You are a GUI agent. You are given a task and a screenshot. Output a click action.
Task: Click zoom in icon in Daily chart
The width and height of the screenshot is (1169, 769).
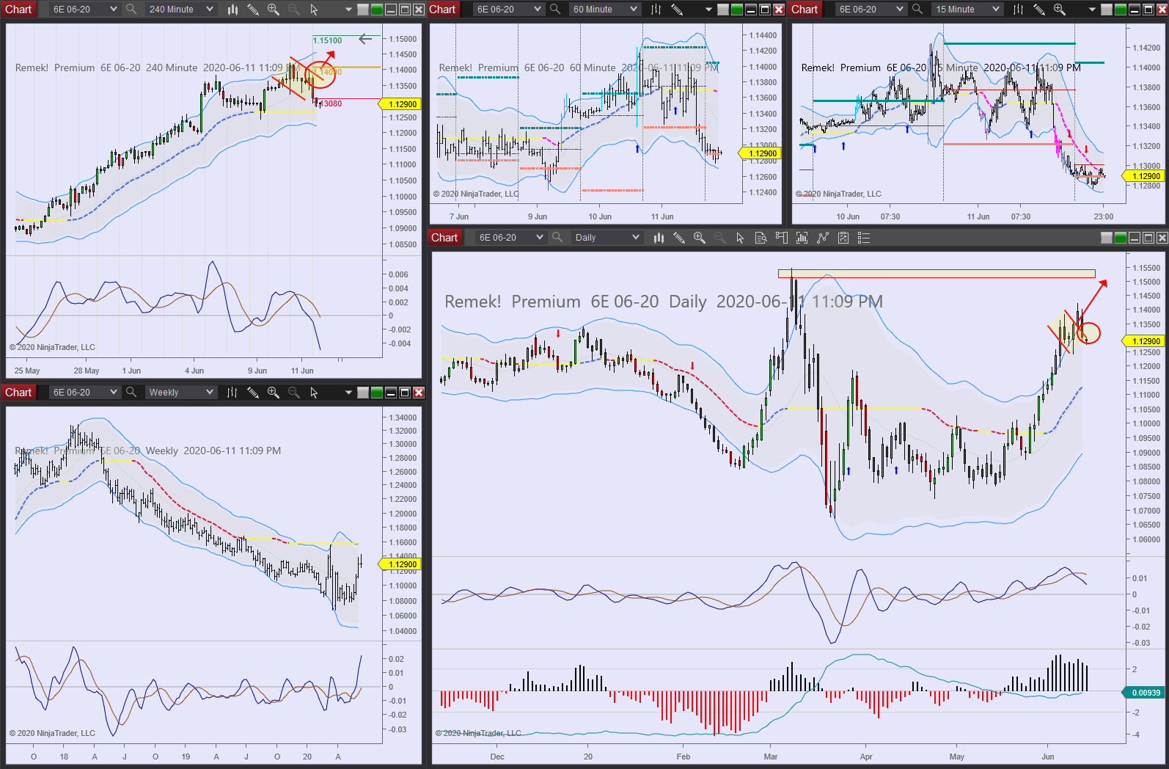tap(700, 237)
